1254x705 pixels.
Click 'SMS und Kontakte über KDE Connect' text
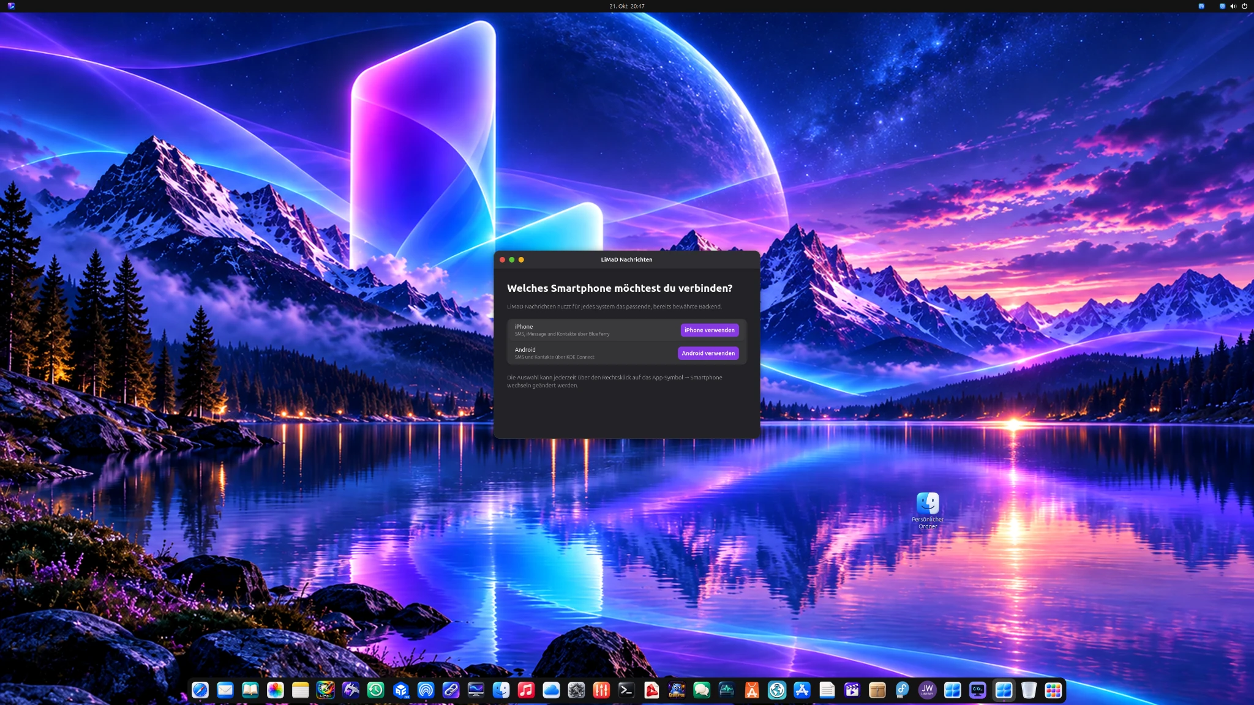point(554,357)
